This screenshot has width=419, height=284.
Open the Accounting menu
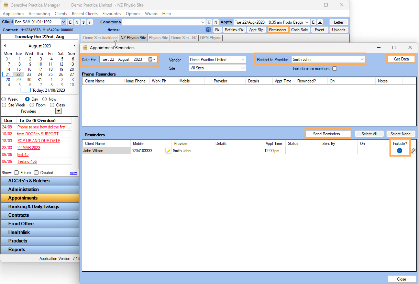(x=39, y=14)
